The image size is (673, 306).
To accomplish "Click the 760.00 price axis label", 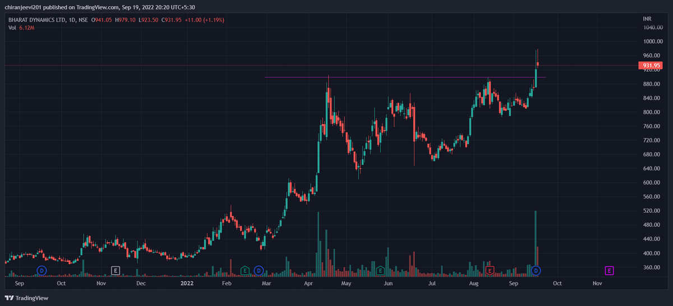I will pyautogui.click(x=651, y=126).
